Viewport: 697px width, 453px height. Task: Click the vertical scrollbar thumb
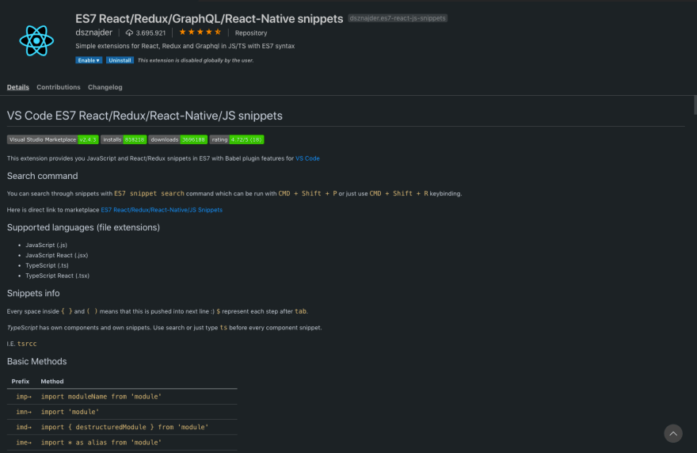click(x=695, y=105)
